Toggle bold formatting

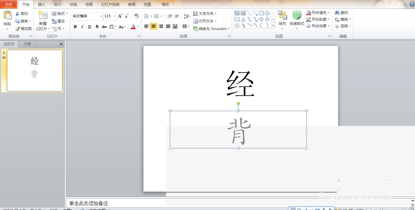[x=75, y=26]
